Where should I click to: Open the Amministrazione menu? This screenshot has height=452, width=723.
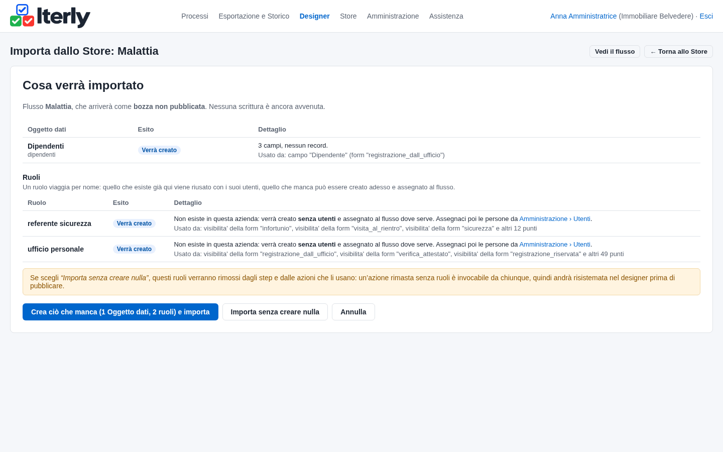coord(393,16)
